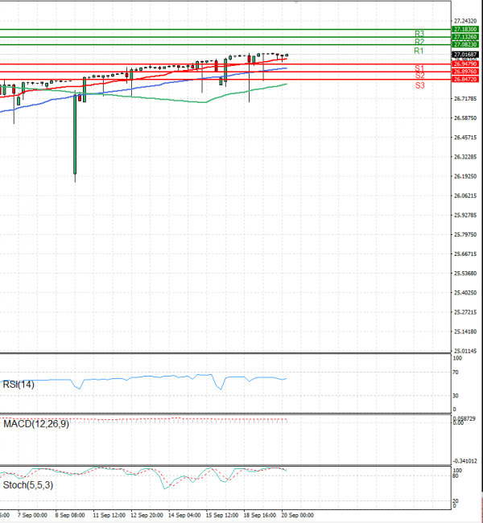Click the 27.13260 green price tag
The image size is (483, 523).
tap(466, 36)
